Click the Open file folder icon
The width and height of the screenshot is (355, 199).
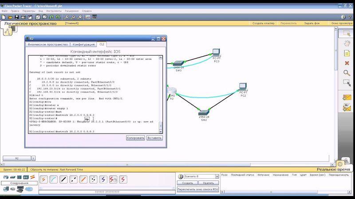(x=10, y=17)
